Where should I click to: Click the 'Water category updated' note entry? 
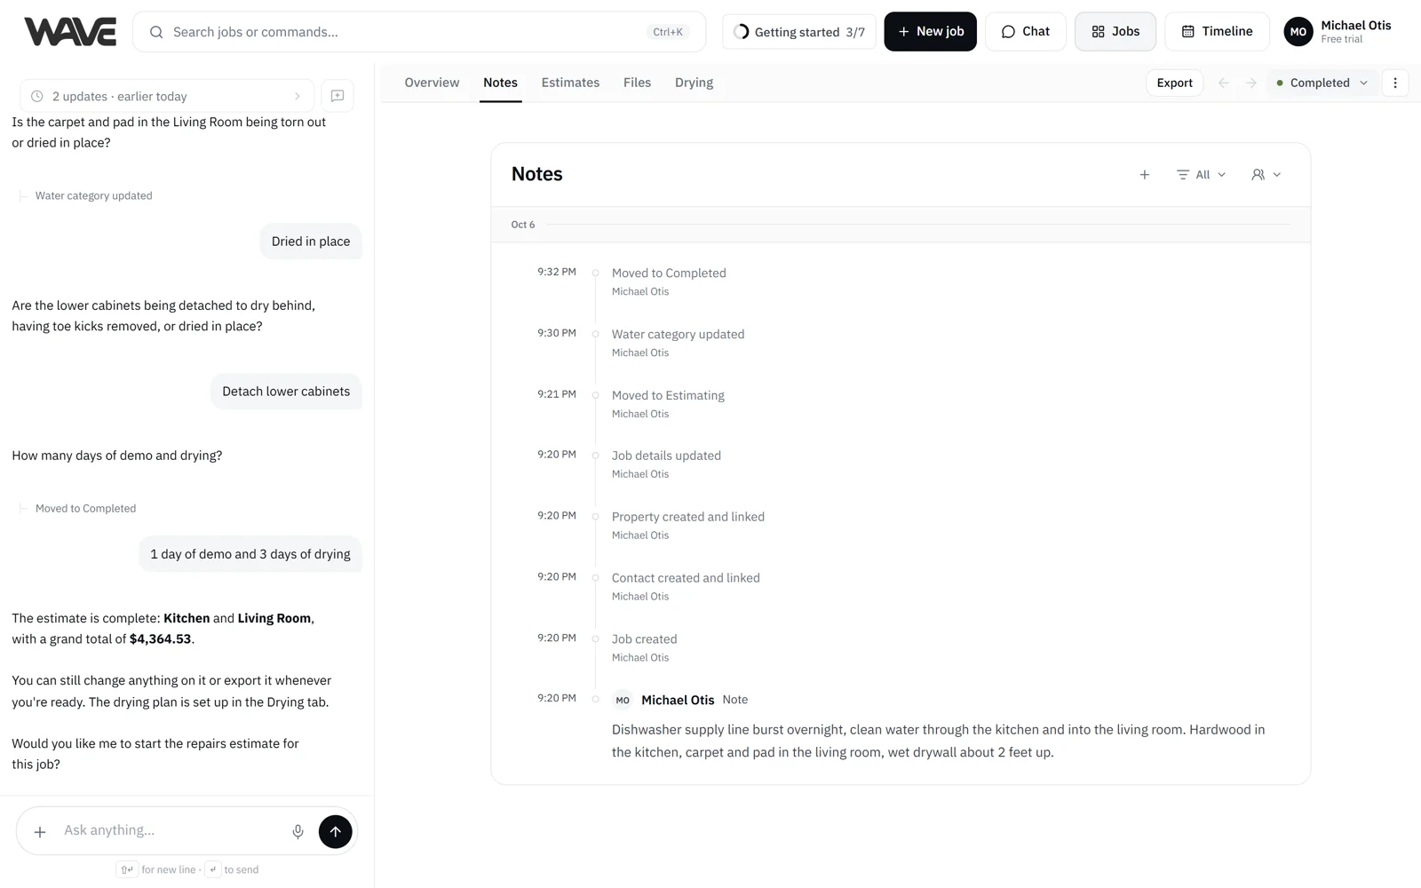click(x=678, y=334)
